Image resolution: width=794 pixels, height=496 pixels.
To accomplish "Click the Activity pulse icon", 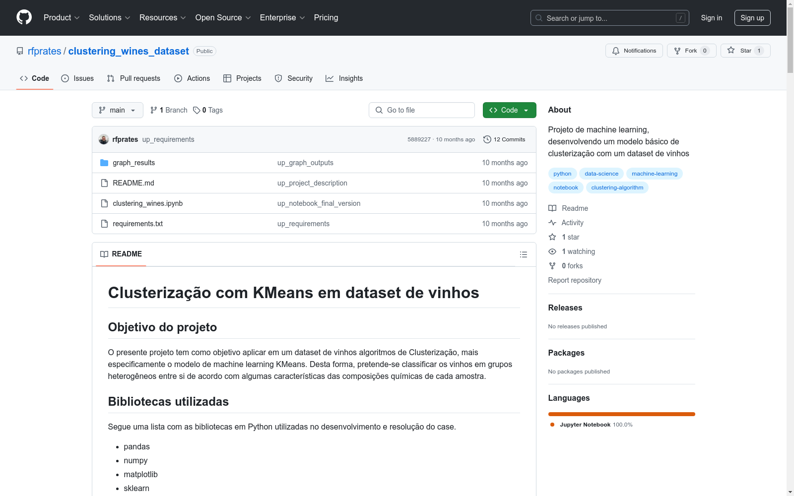I will point(552,223).
